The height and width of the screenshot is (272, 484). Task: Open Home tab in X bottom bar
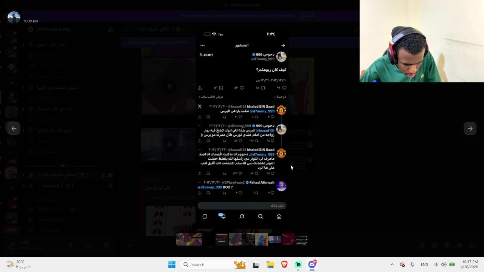279,216
